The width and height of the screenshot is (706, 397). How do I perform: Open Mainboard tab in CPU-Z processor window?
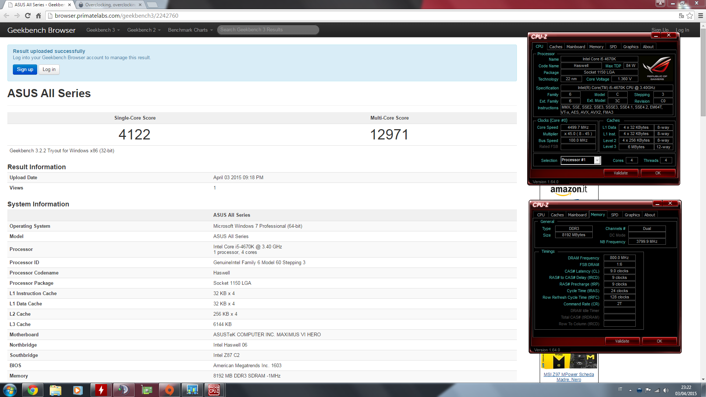(576, 47)
